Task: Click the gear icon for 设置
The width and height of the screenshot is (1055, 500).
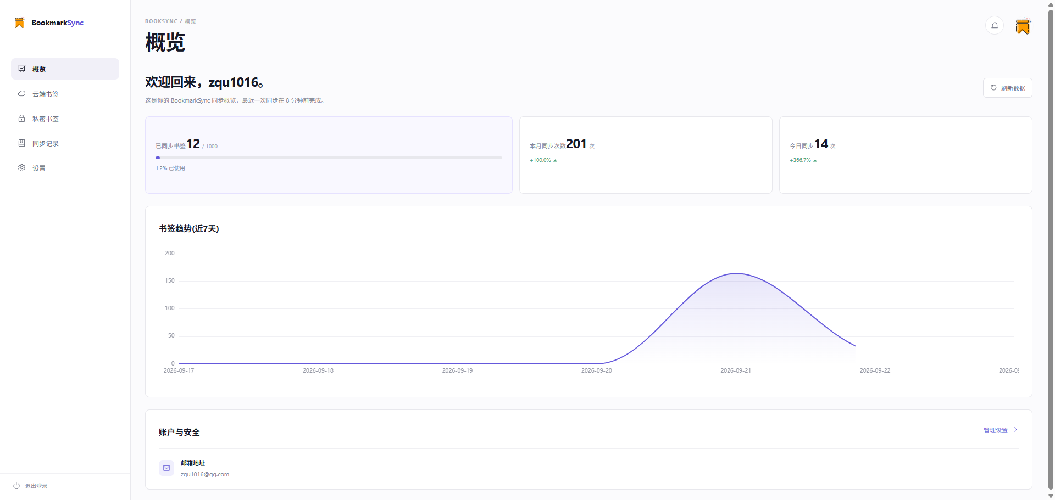Action: coord(21,168)
